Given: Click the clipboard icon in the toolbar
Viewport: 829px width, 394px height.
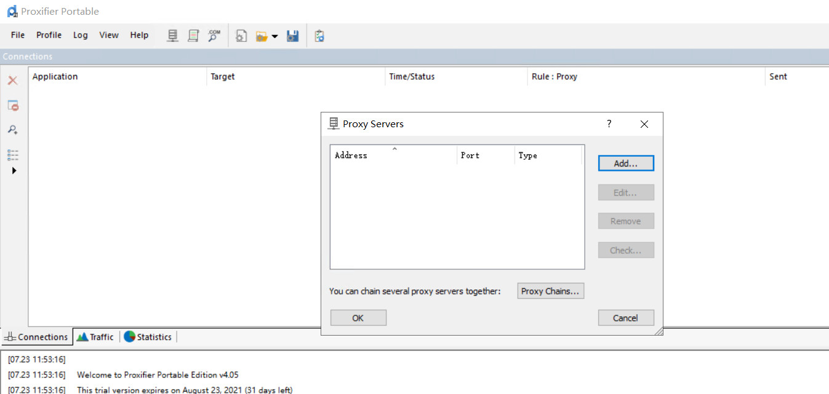Looking at the screenshot, I should 319,36.
